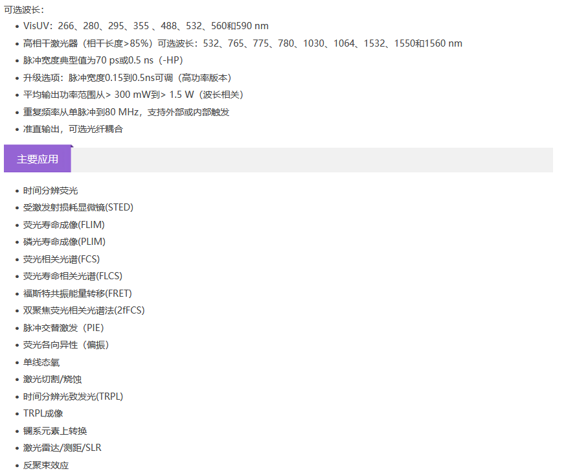Select the 荧光相关光谱(FCS) entry
This screenshot has width=566, height=471.
coord(62,259)
